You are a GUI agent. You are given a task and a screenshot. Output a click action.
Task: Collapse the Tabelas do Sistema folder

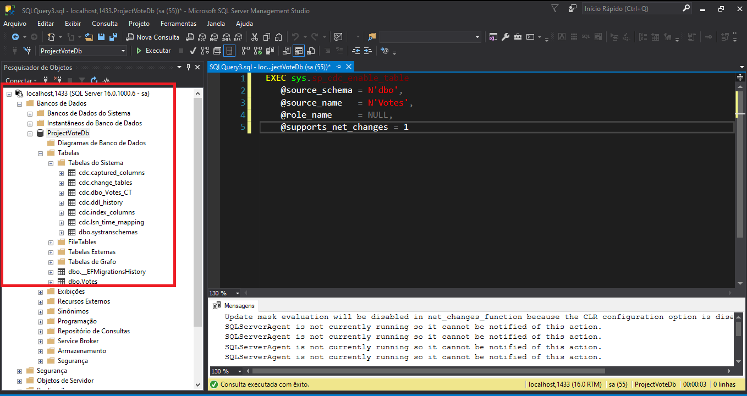click(x=51, y=163)
